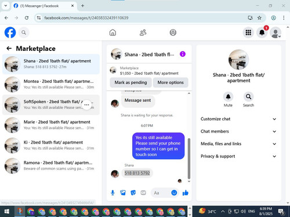Choose a GIF icon in composer

(x=143, y=193)
